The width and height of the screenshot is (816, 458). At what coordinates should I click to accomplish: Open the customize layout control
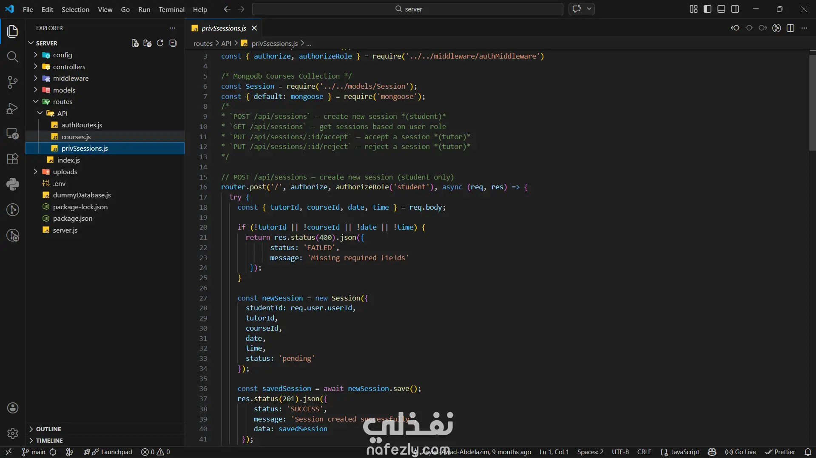[x=694, y=9]
